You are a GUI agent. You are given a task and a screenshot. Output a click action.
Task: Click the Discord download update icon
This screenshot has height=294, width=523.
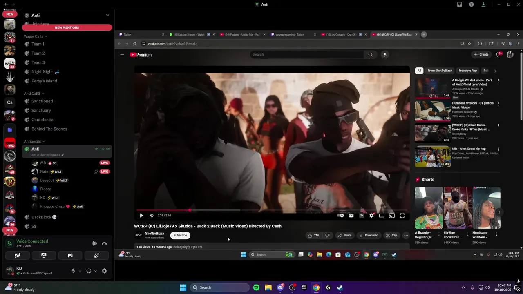point(483,4)
